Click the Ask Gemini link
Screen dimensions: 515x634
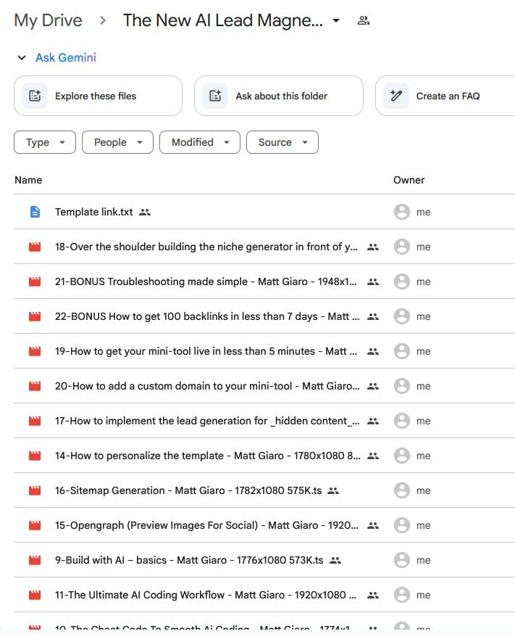point(65,58)
